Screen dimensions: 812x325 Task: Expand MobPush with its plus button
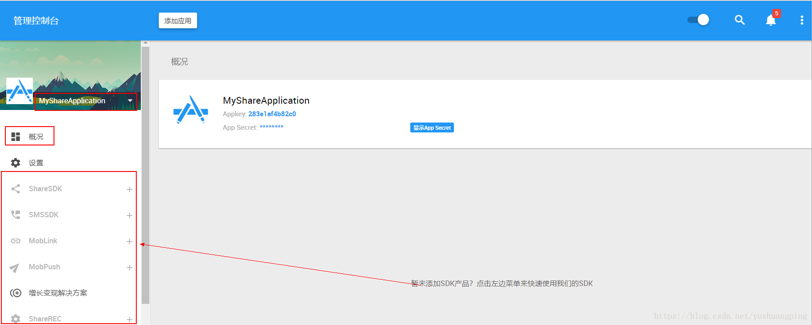click(130, 268)
